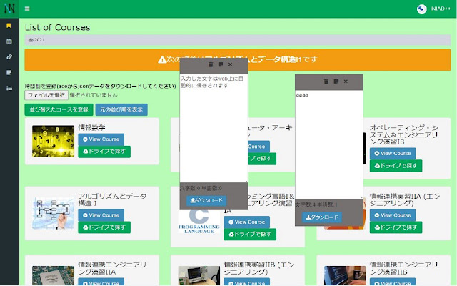Screen dimensions: 457x286
Task: Click ドライブで探す under 情報数学
Action: point(104,152)
